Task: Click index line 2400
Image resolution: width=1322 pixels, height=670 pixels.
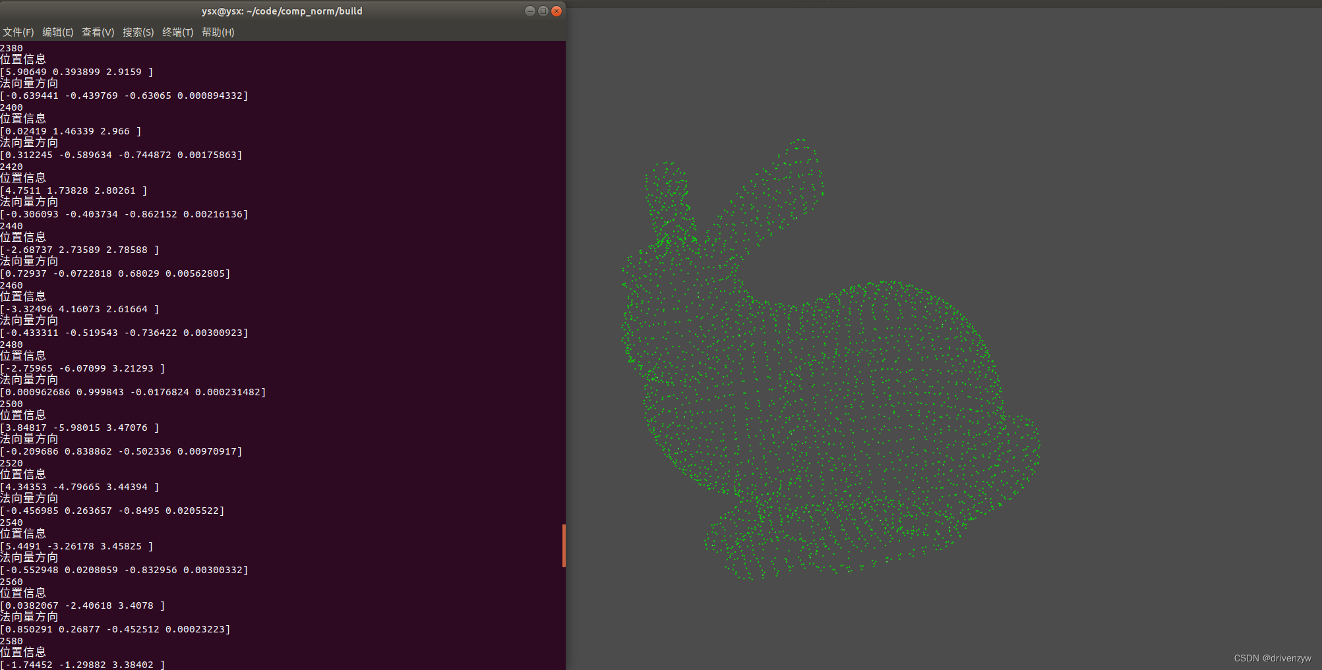Action: coord(11,107)
